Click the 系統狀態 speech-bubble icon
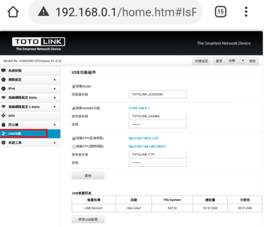The width and height of the screenshot is (264, 227). [3, 70]
